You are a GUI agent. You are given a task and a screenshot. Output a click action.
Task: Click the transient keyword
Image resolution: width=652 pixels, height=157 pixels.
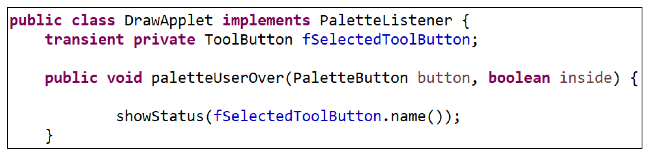click(x=84, y=40)
